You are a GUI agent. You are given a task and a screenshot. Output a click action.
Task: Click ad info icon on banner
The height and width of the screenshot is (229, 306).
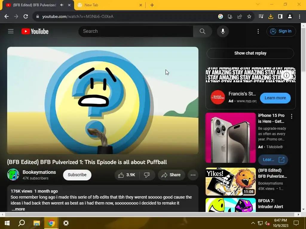[x=287, y=75]
